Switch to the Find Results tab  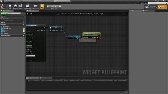tap(45, 78)
